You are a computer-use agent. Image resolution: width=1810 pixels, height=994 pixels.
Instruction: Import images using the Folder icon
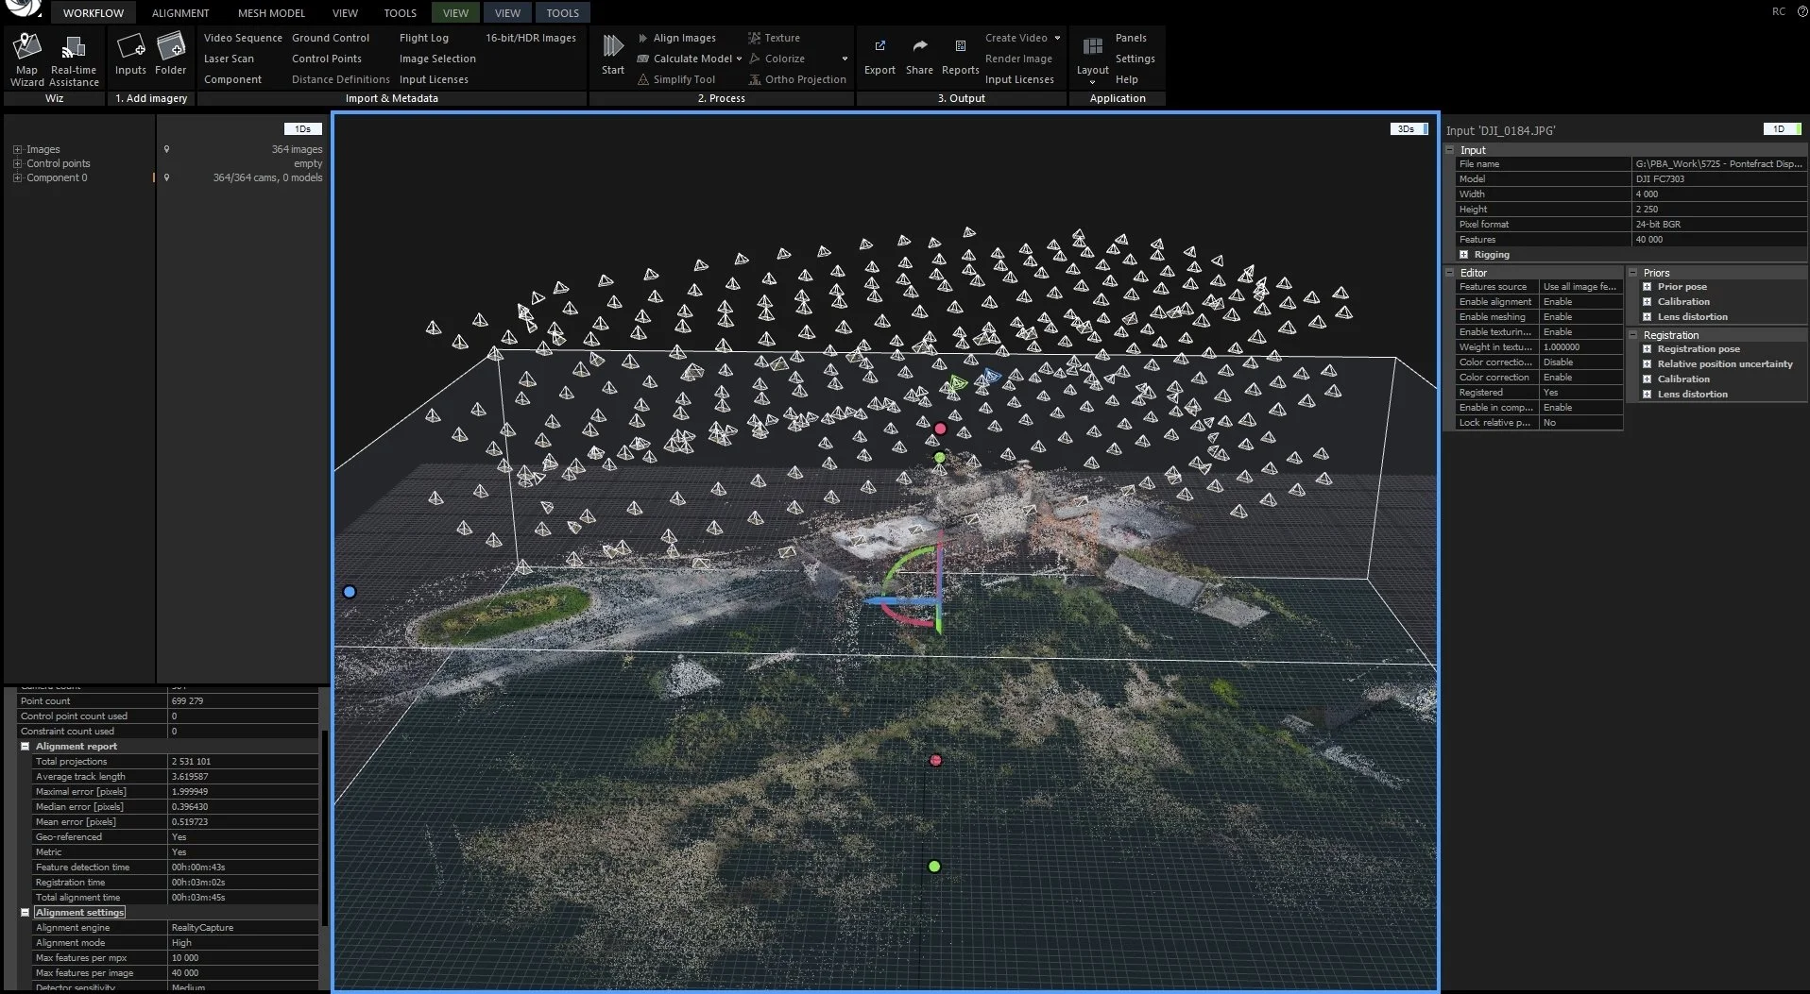click(170, 55)
